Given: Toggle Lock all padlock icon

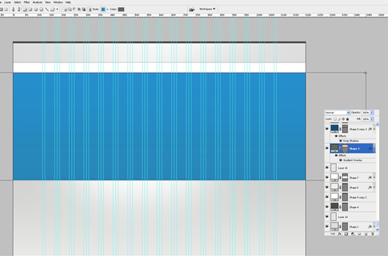Looking at the screenshot, I should point(347,119).
